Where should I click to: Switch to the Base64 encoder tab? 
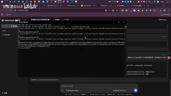point(138,6)
